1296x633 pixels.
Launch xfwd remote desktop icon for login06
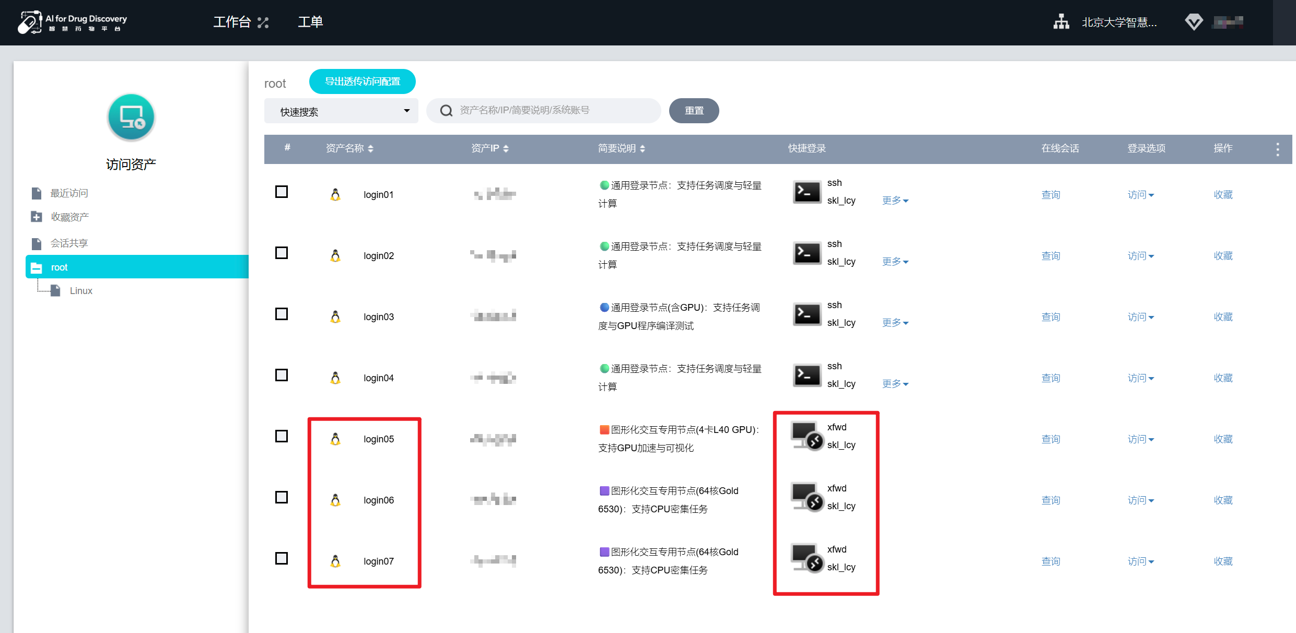click(807, 497)
